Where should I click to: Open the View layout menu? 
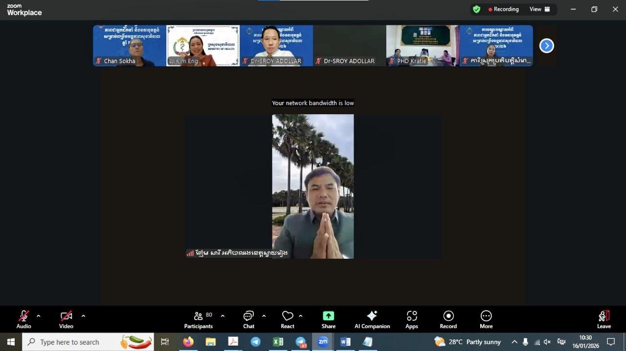540,9
